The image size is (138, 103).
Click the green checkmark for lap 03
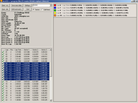click(x=3, y=57)
